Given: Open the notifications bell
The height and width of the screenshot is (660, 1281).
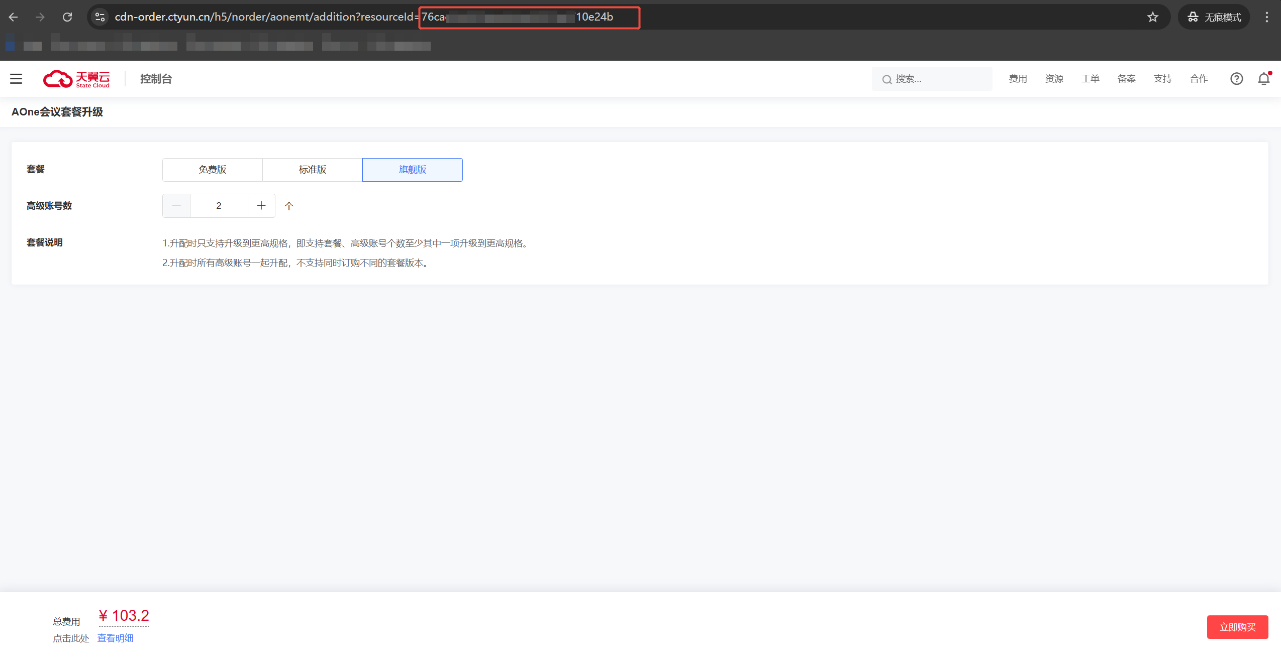Looking at the screenshot, I should click(1263, 79).
